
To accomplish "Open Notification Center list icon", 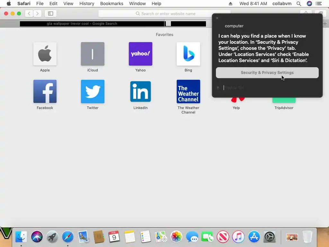I will pos(318,4).
